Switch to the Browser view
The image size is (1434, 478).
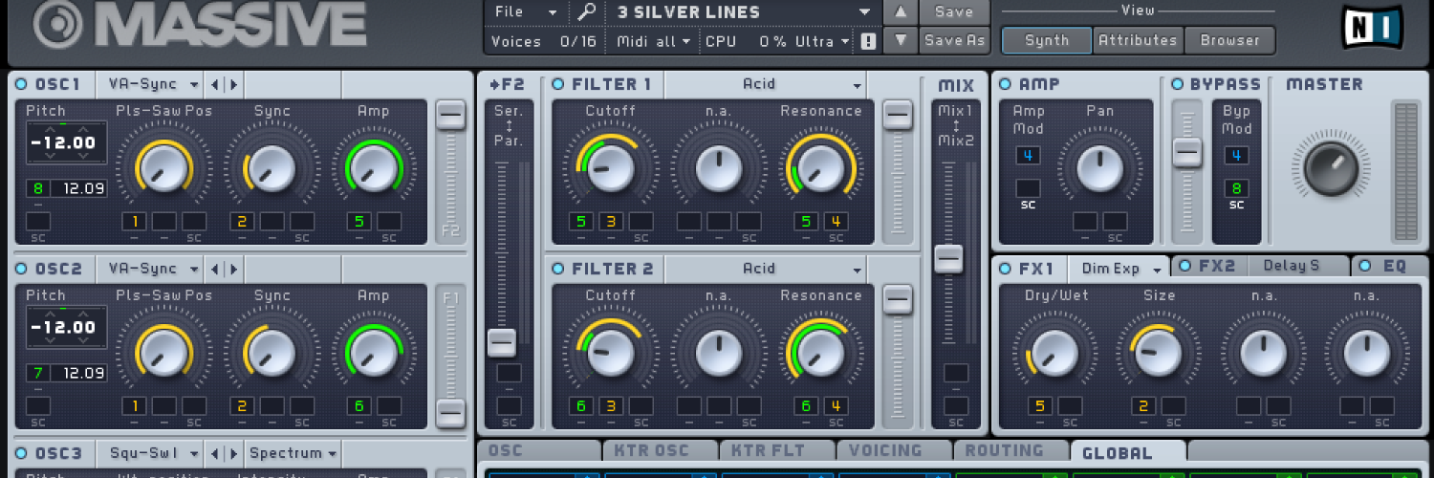(x=1230, y=40)
